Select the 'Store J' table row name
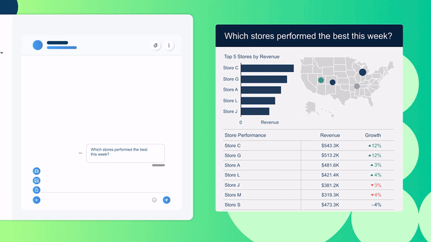The width and height of the screenshot is (431, 242). (232, 186)
